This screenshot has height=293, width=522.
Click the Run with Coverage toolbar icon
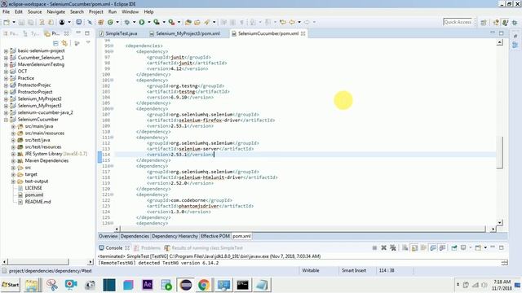(x=157, y=22)
